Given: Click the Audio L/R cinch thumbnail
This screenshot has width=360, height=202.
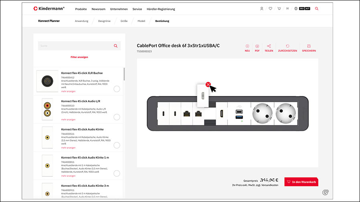Looking at the screenshot, I should tap(47, 109).
